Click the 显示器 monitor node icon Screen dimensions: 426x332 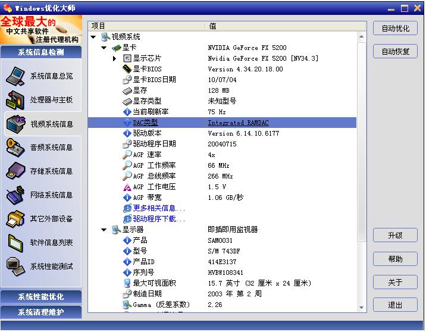(x=116, y=230)
